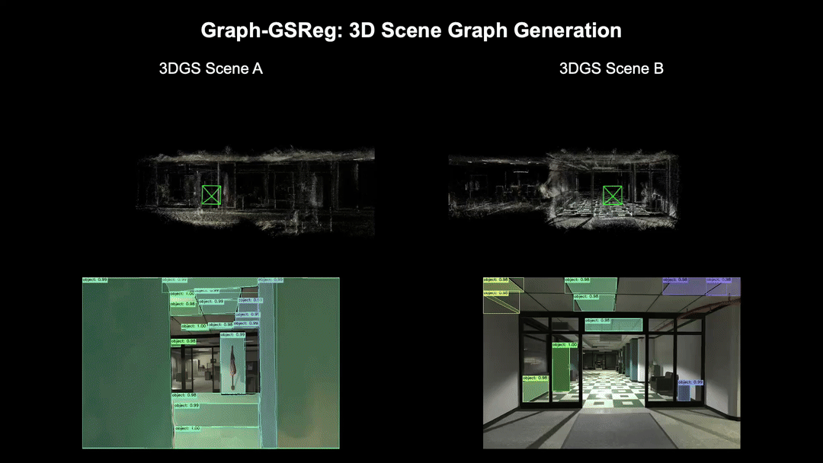Click the Graph-GSReg title heading
Viewport: 823px width, 463px height.
pos(411,30)
